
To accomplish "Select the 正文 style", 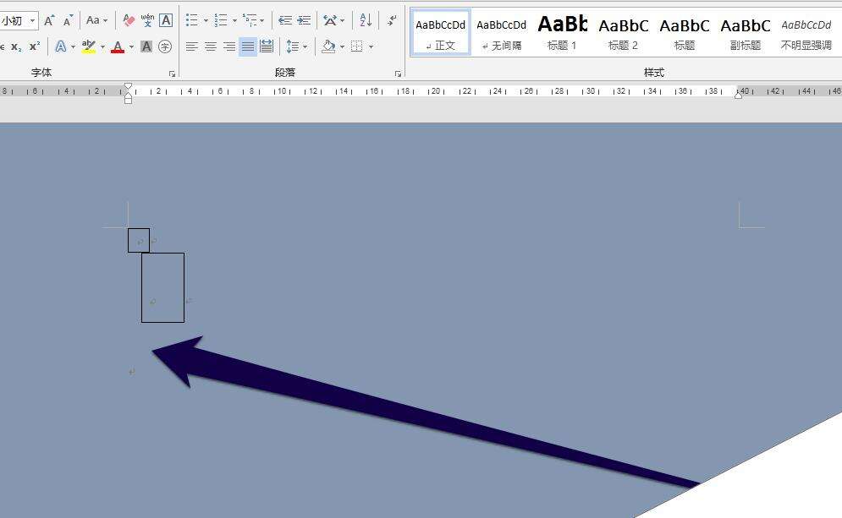I will (x=440, y=32).
